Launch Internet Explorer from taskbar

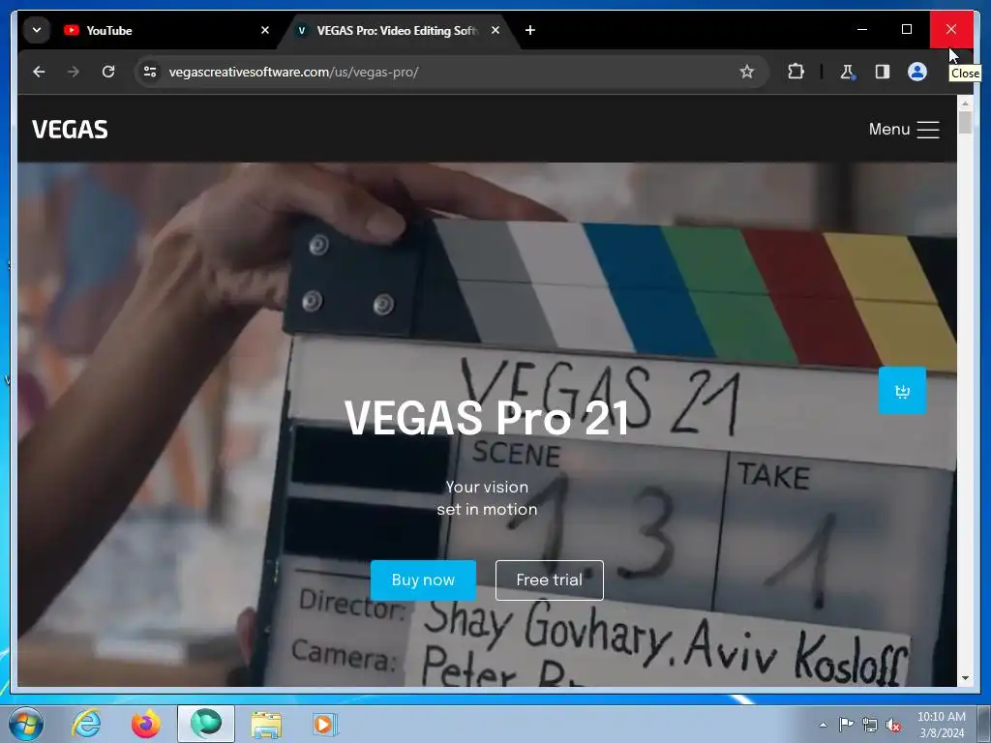click(86, 724)
